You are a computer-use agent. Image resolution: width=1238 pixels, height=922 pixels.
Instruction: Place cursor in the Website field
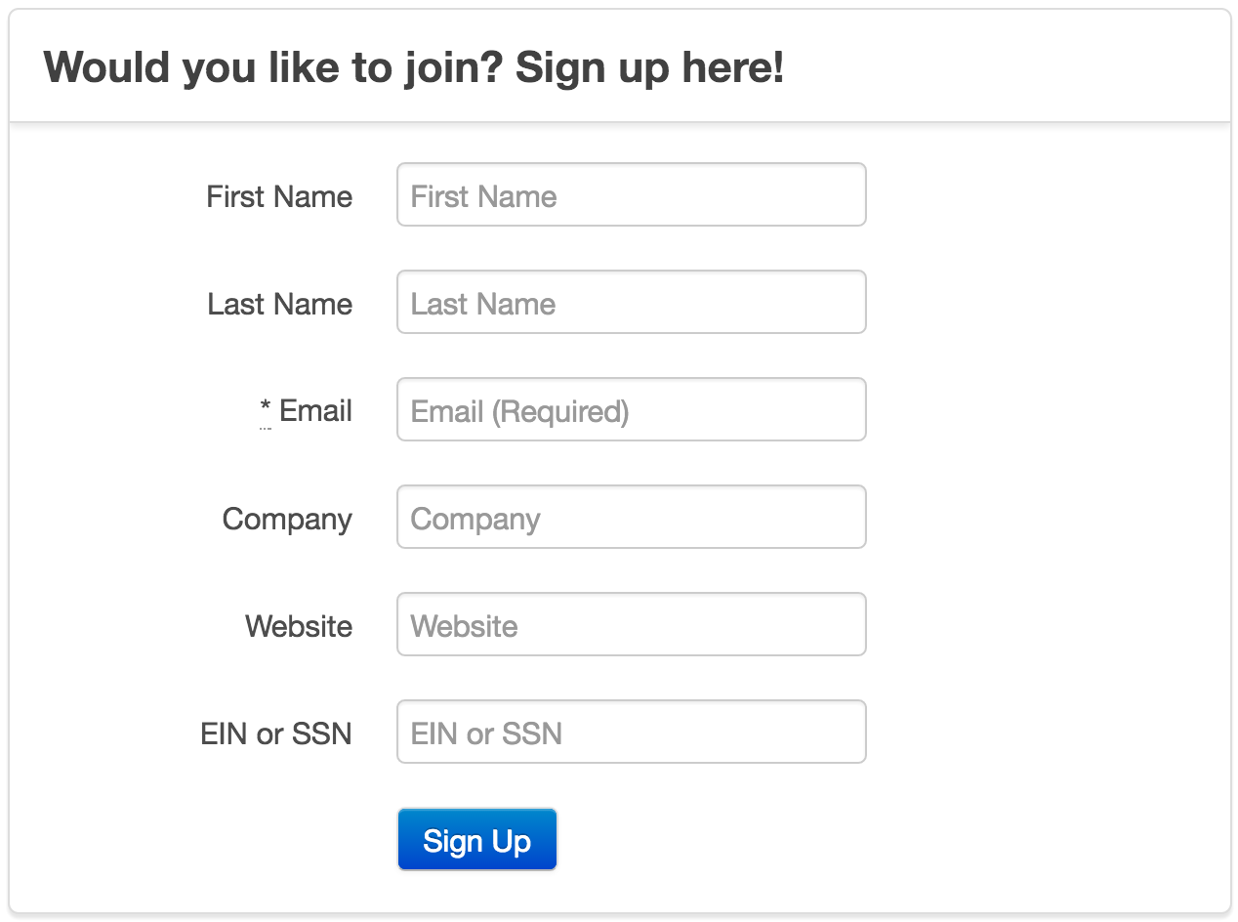(631, 625)
